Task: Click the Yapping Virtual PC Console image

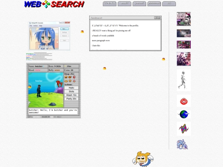Action: (x=50, y=36)
